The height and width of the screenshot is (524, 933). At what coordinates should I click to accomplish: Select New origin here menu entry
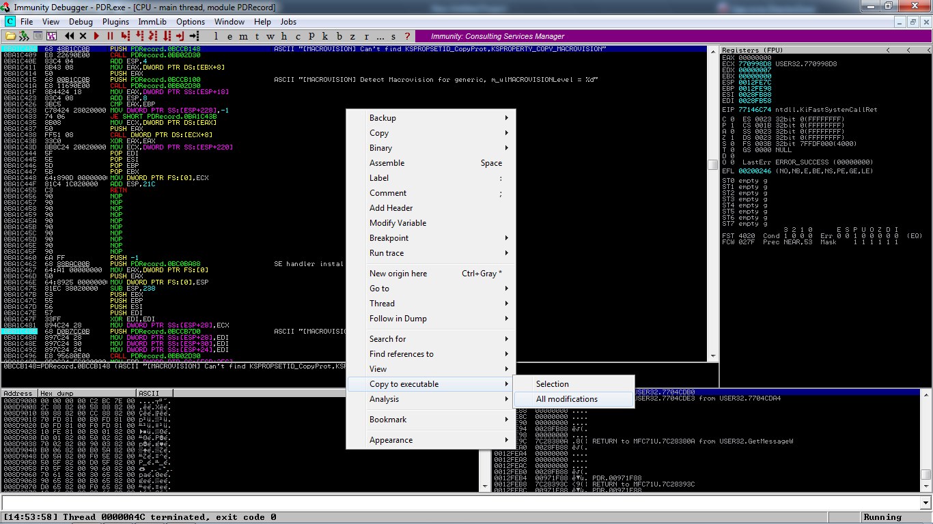[431, 274]
